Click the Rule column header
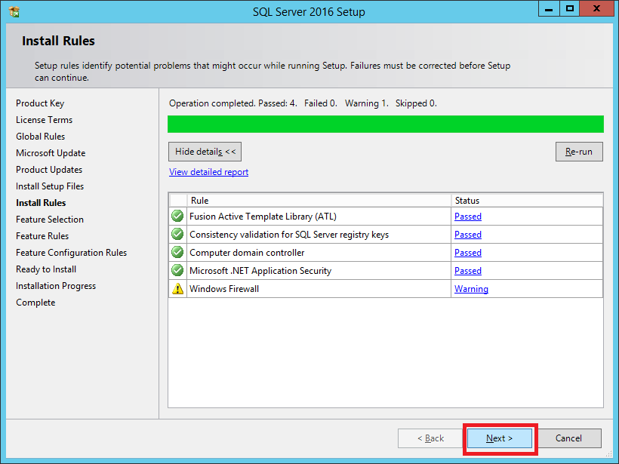This screenshot has width=619, height=464. point(199,201)
